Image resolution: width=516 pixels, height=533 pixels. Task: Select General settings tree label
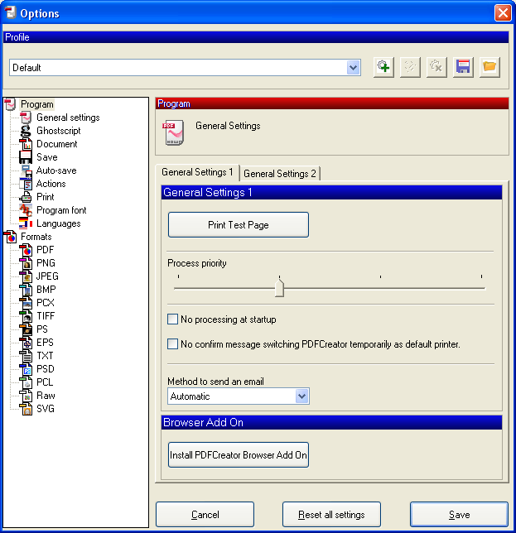pyautogui.click(x=68, y=118)
